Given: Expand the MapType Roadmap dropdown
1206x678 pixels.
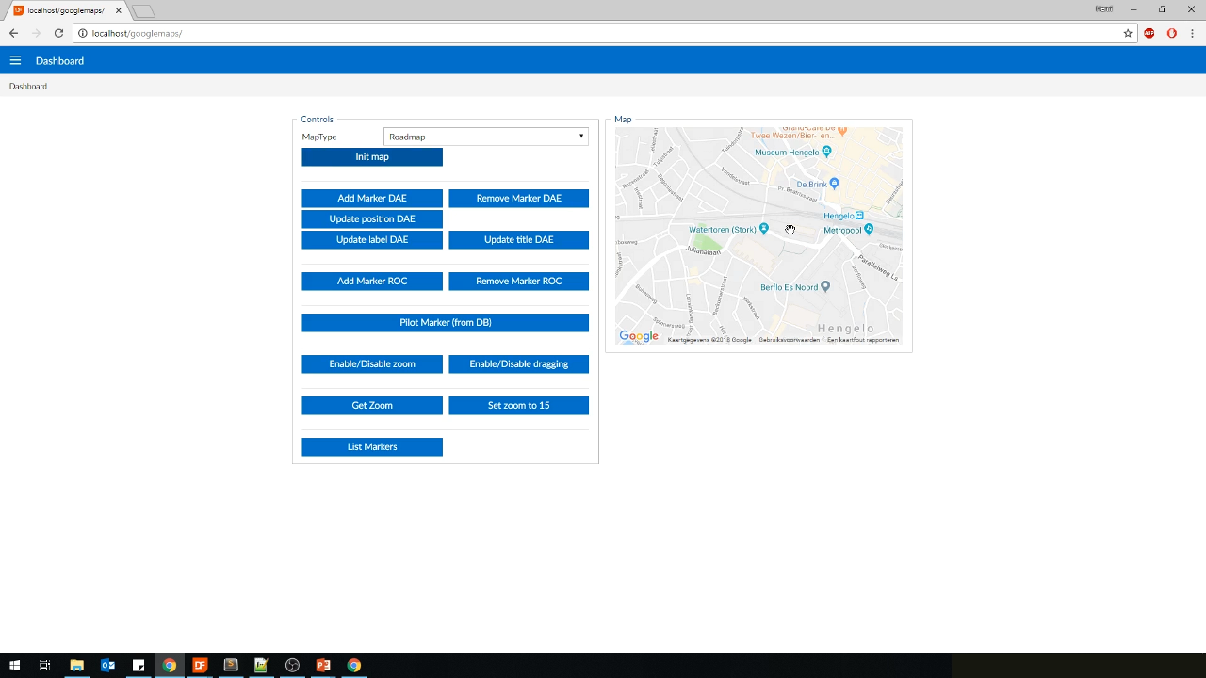Looking at the screenshot, I should (485, 137).
